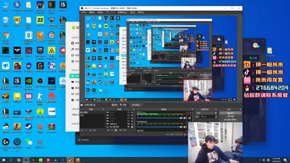
Task: Launch OBS Studio from the desktop
Action: pyautogui.click(x=40, y=83)
